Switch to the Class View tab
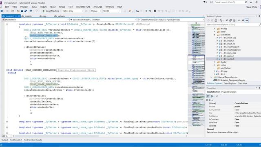Viewport: 261px width, 147px height. (242, 83)
